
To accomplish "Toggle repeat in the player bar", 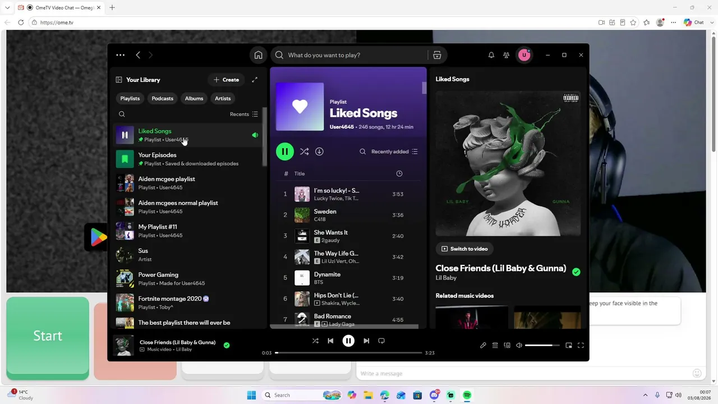I will point(381,341).
